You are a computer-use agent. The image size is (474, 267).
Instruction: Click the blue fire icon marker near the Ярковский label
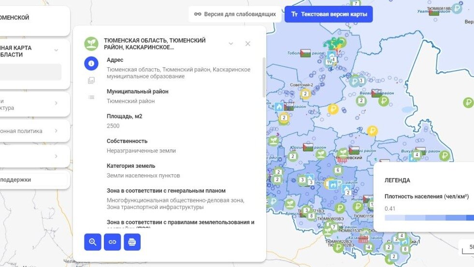coord(279,106)
